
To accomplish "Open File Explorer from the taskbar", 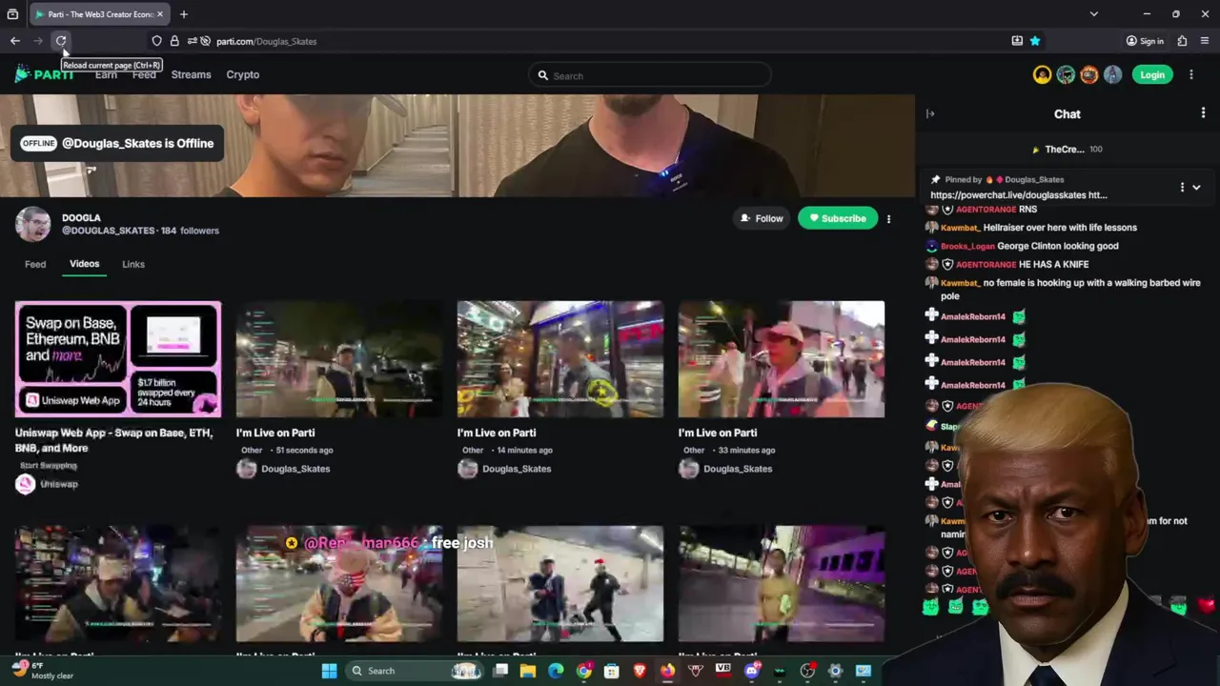I will pyautogui.click(x=528, y=671).
